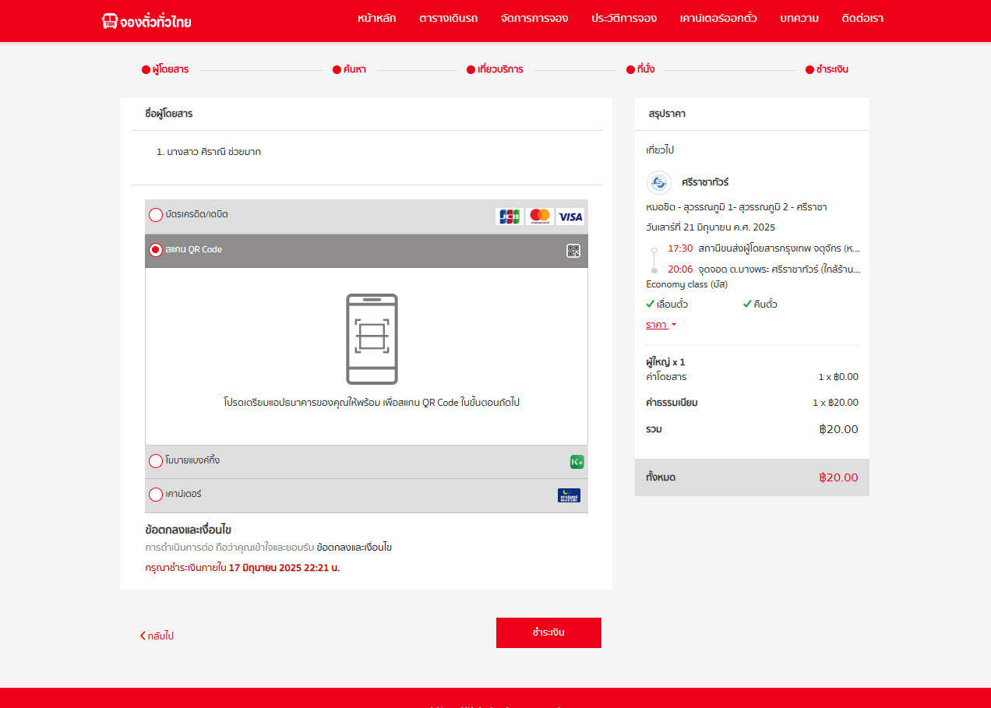Screen dimensions: 991x708
Task: Open บทความ menu item
Action: (x=799, y=18)
